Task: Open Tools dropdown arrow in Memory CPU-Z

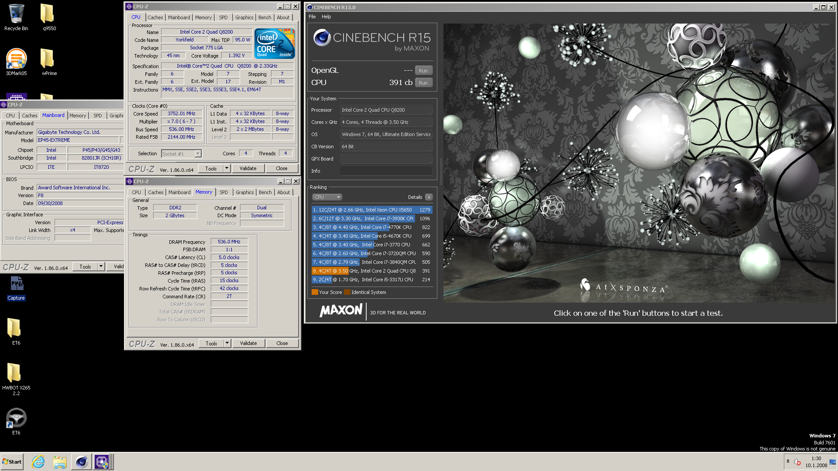Action: (227, 343)
